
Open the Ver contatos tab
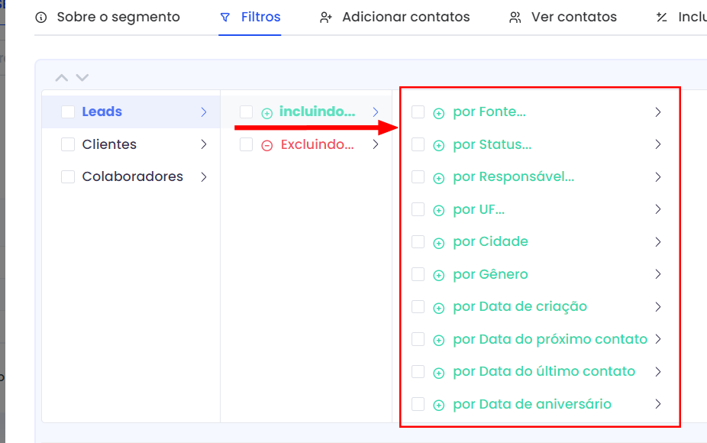[574, 17]
